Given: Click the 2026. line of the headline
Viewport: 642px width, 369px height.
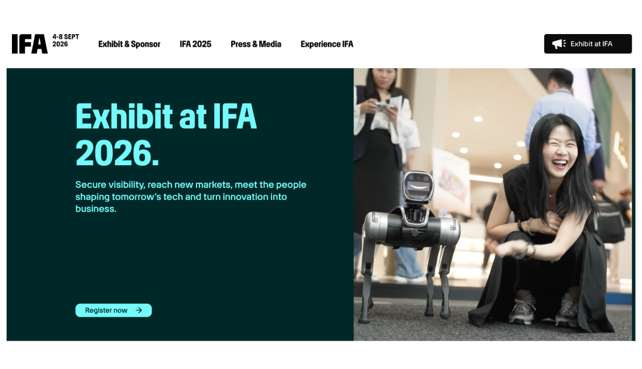Looking at the screenshot, I should 117,153.
